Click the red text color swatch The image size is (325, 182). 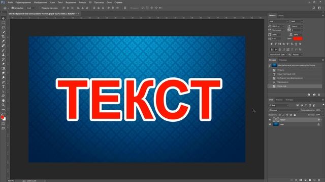click(298, 38)
